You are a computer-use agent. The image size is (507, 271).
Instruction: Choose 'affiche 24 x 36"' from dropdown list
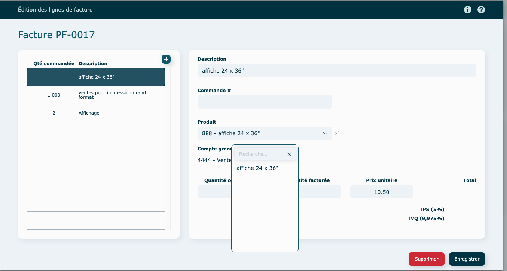[x=257, y=168]
